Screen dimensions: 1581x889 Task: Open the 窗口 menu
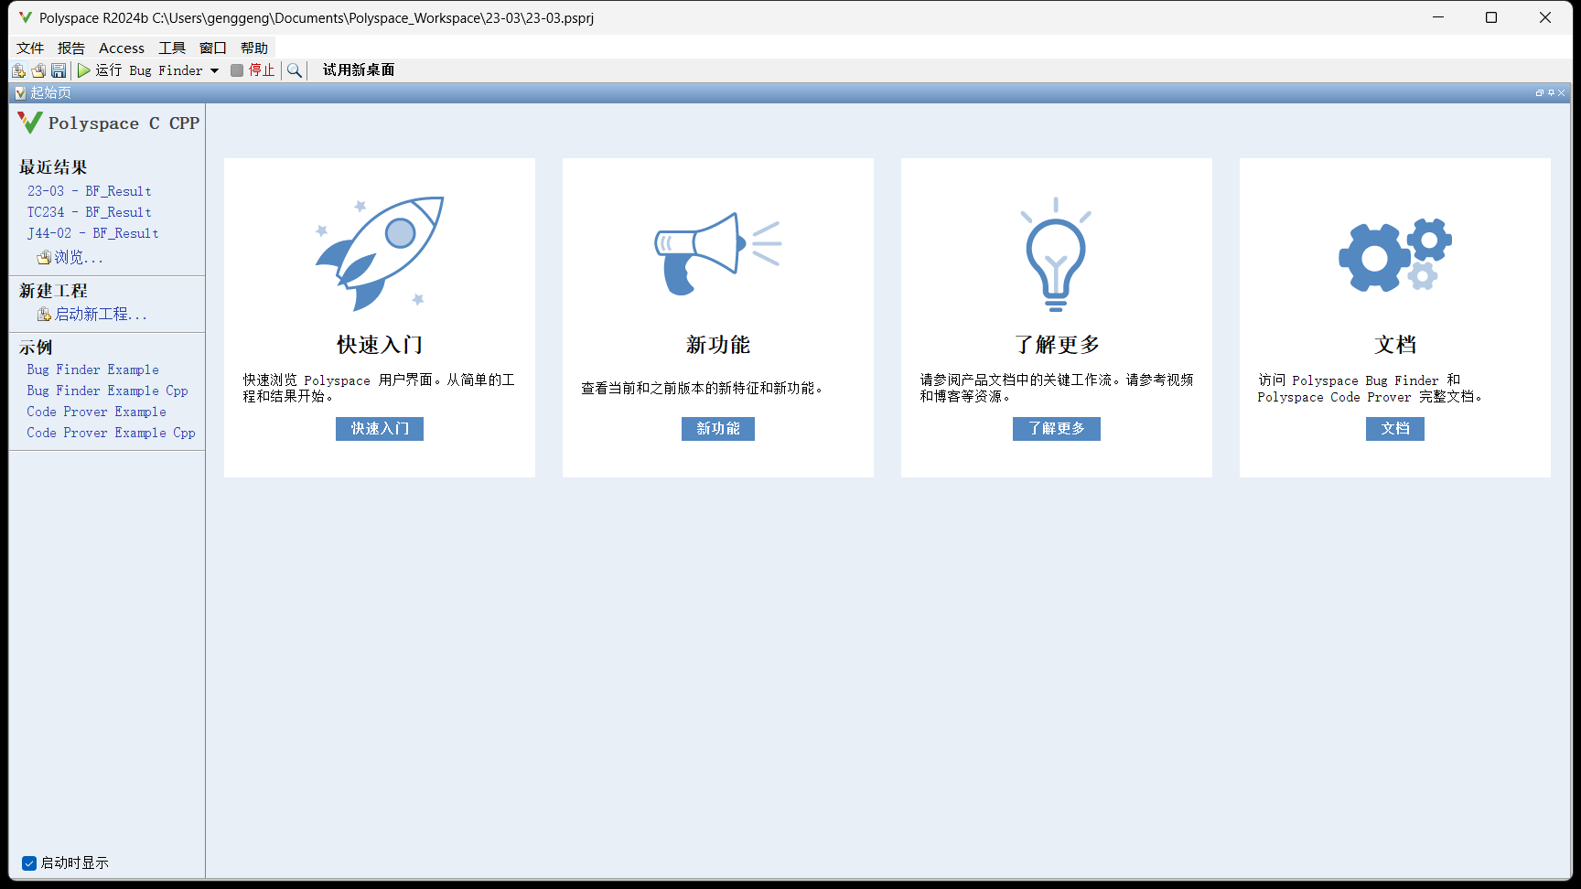point(213,48)
